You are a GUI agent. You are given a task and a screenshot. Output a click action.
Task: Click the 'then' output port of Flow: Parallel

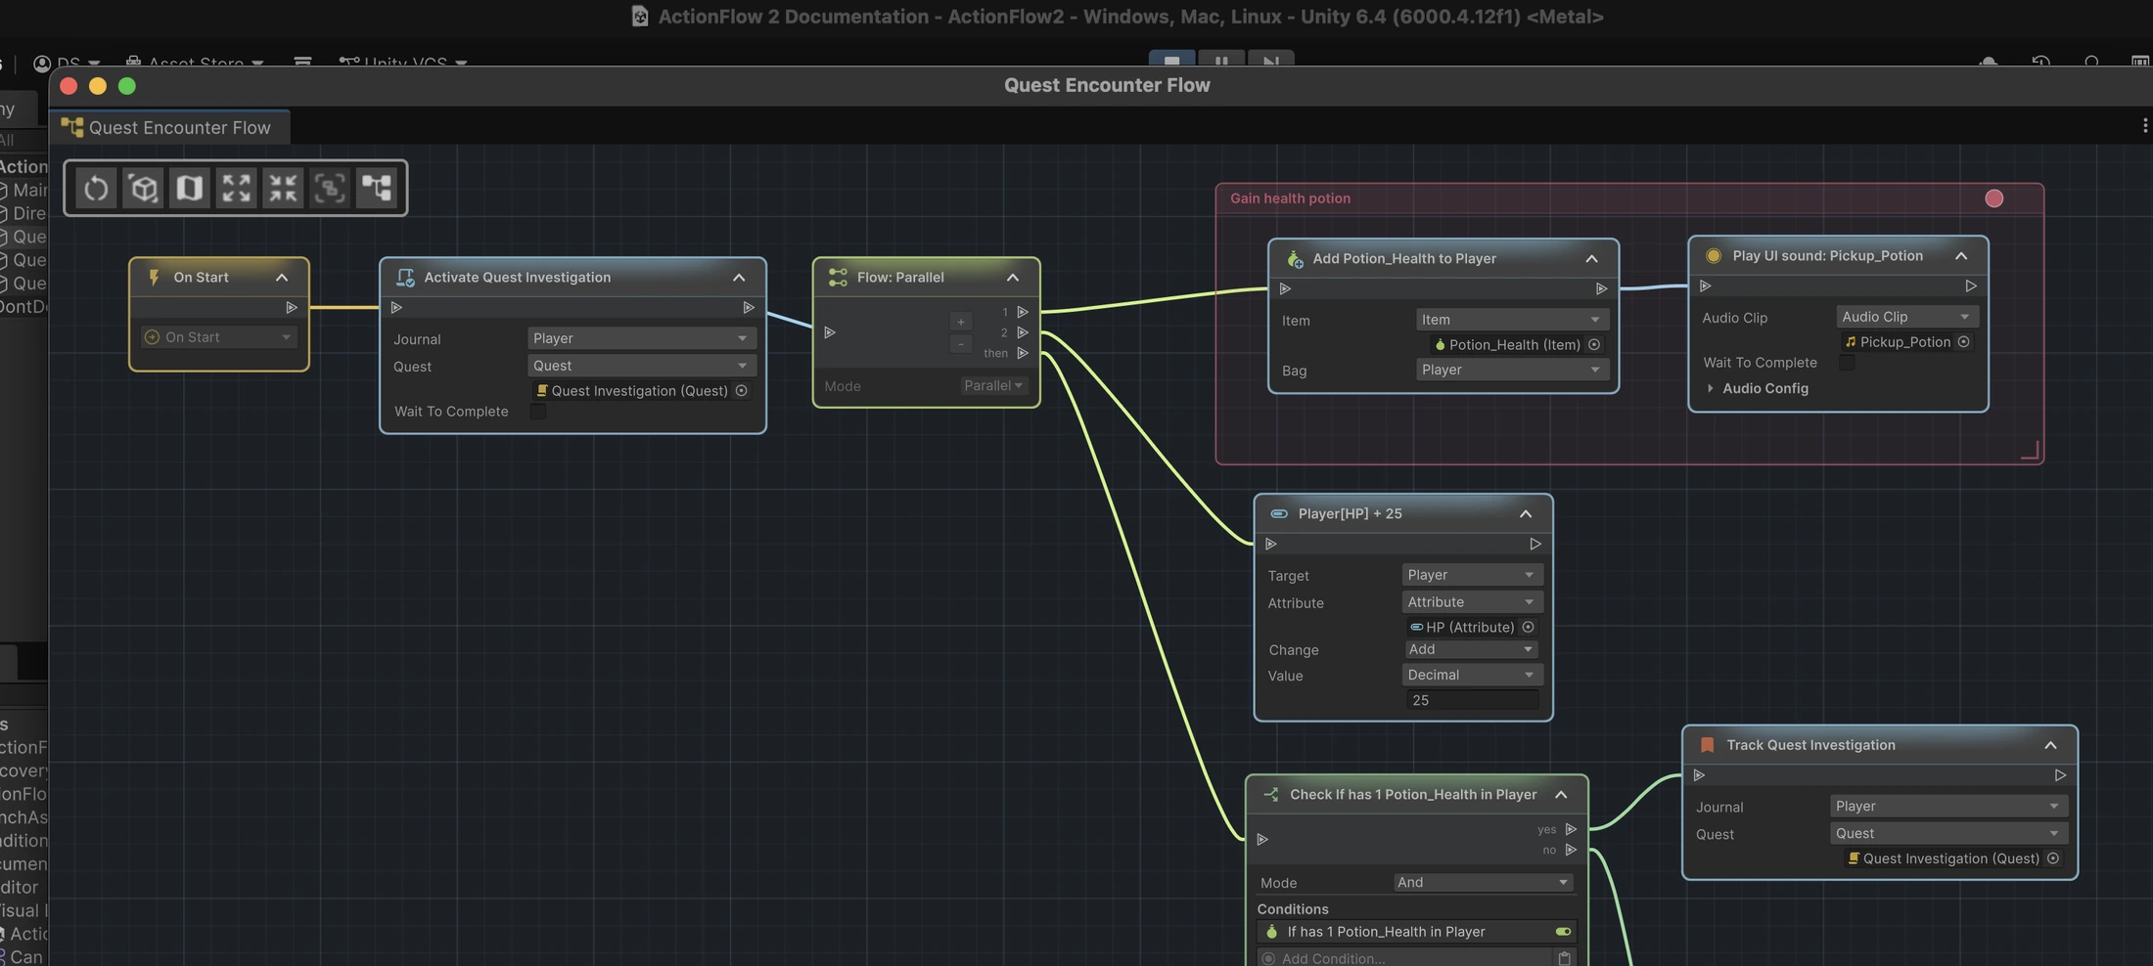coord(1023,353)
